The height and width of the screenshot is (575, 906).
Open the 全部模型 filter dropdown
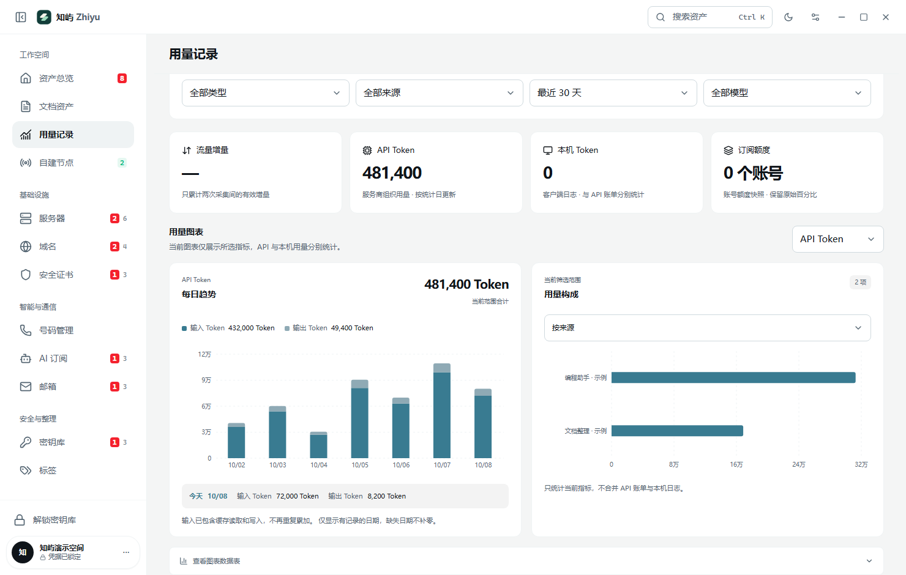click(787, 93)
